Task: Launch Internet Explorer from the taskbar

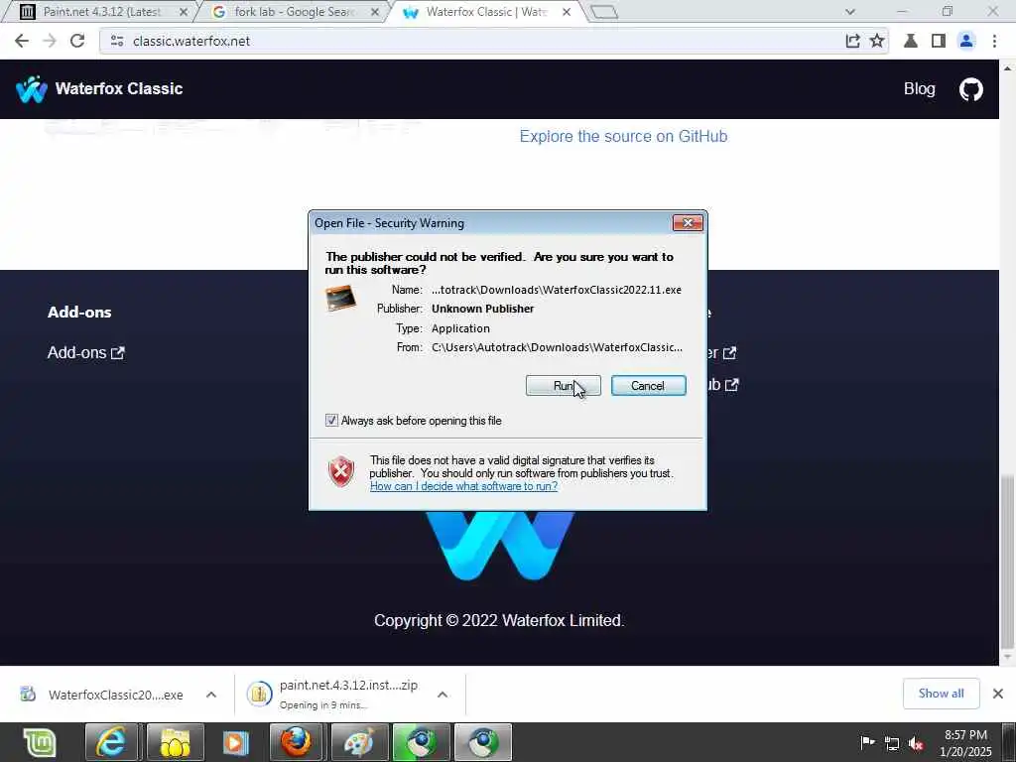Action: [111, 742]
